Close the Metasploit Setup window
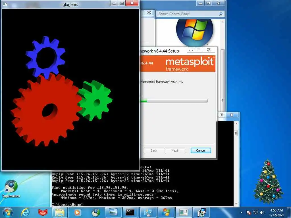The height and width of the screenshot is (218, 291). (x=209, y=50)
